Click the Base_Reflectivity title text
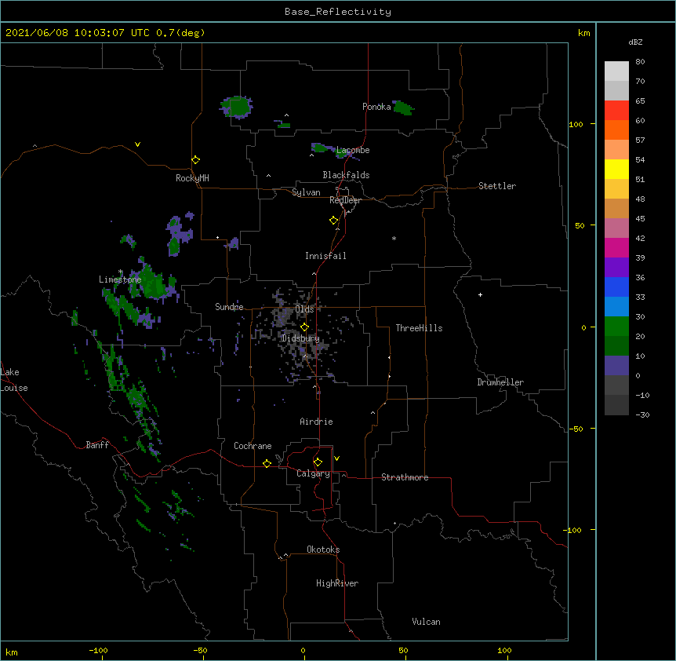Viewport: 676px width, 661px height. point(337,12)
